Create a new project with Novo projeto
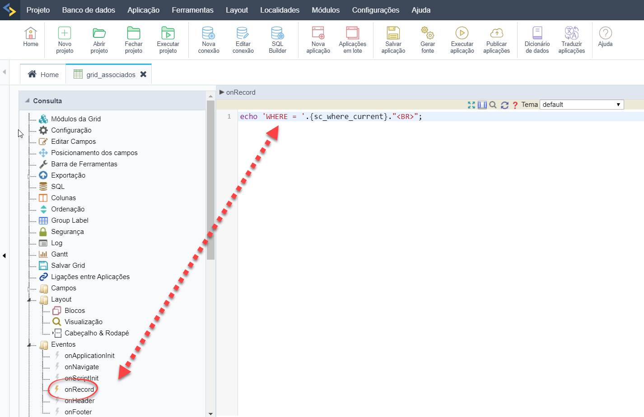 pyautogui.click(x=65, y=40)
